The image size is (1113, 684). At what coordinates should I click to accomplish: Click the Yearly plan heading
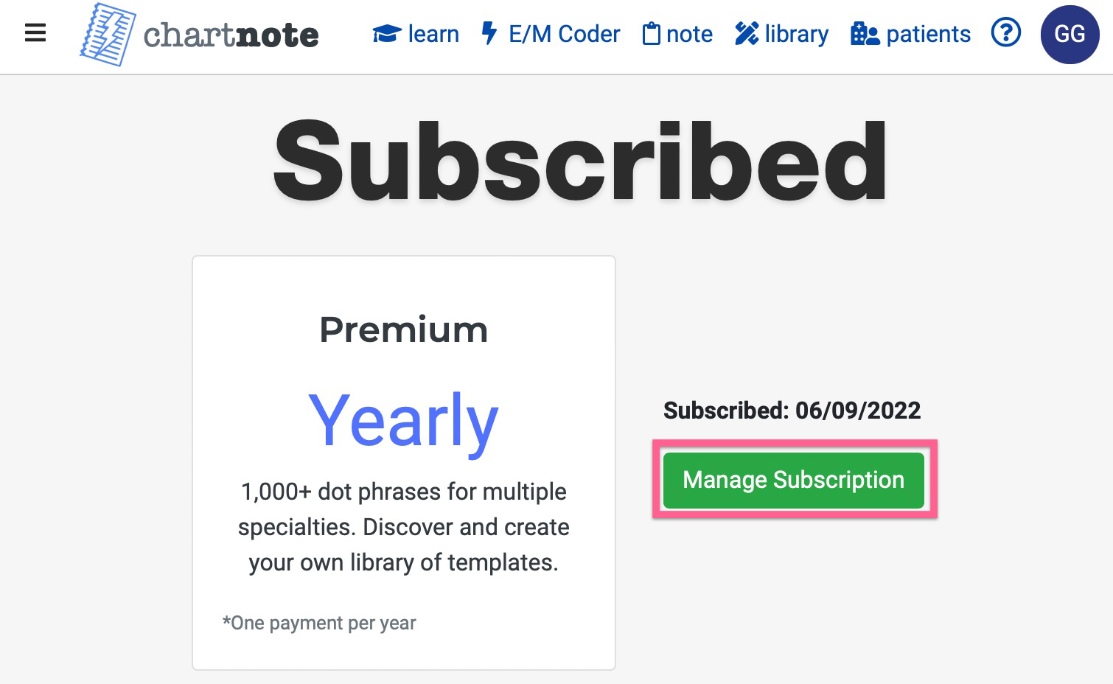point(404,422)
